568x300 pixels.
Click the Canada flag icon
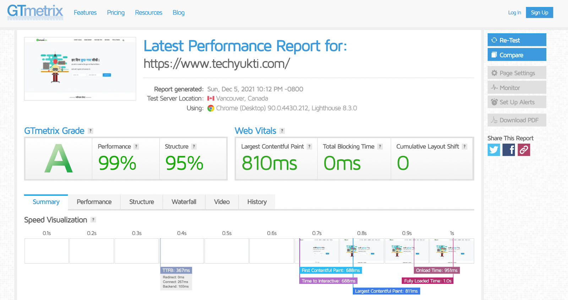coord(211,98)
